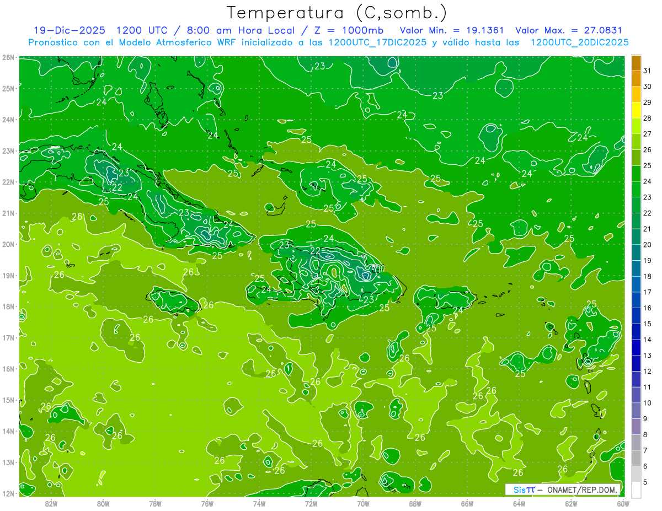Pick the teal swatch between 20 and 19
The image size is (662, 511).
click(x=636, y=252)
